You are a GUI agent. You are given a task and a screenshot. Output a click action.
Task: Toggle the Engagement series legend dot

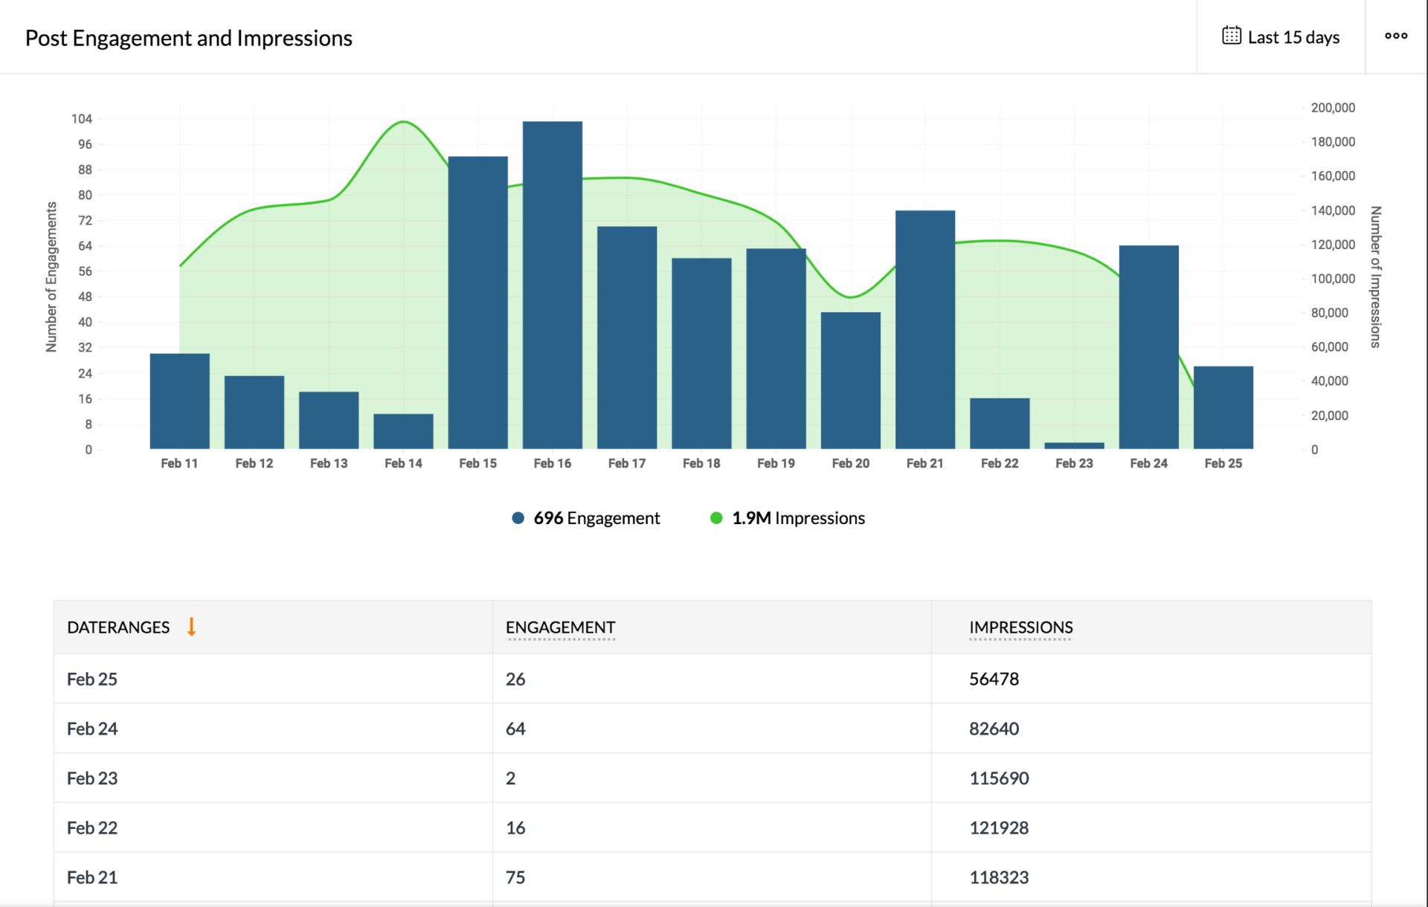tap(518, 518)
